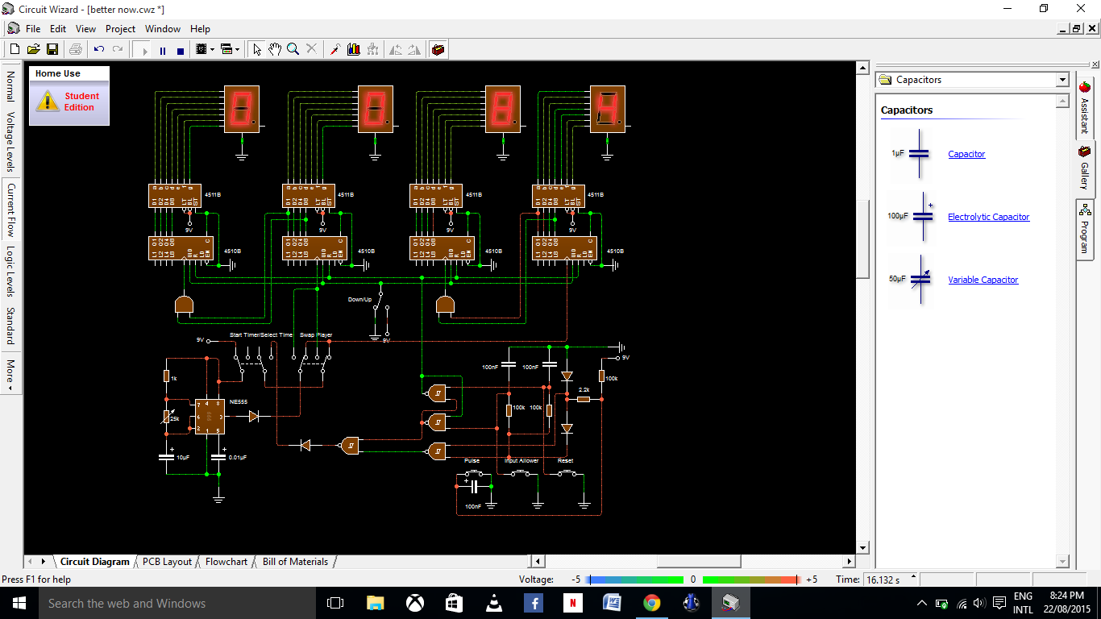Select the 1µF capacitor symbol thumbnail
Image resolution: width=1101 pixels, height=619 pixels.
pyautogui.click(x=912, y=153)
